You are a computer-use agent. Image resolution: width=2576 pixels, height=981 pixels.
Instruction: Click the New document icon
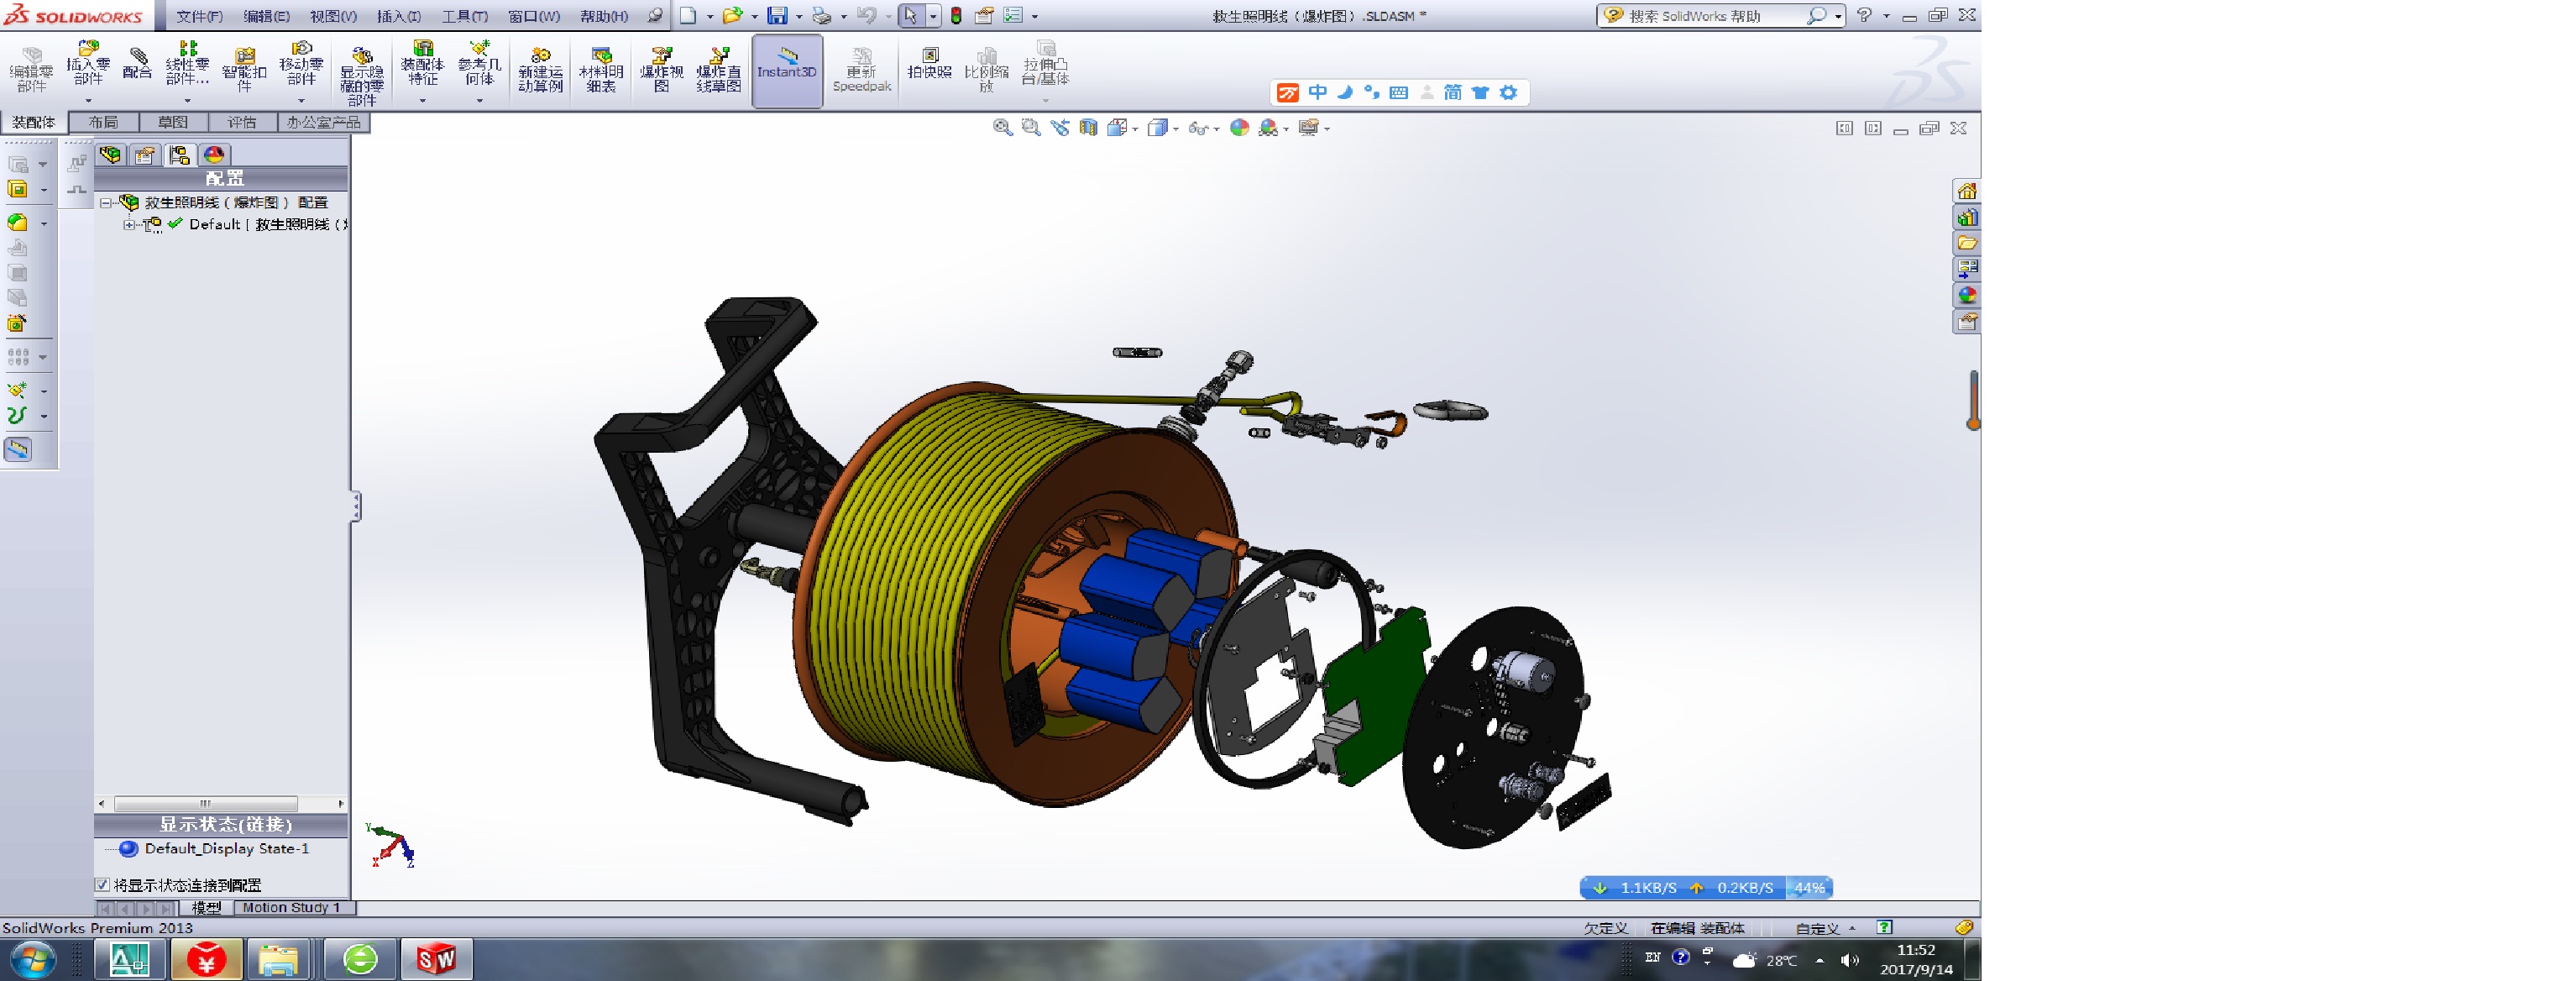(688, 15)
